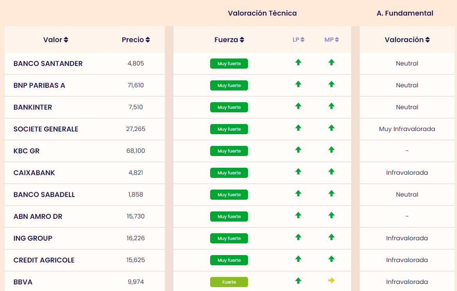Click the light green Fuerte badge for BBVA
This screenshot has width=457, height=291.
click(229, 282)
